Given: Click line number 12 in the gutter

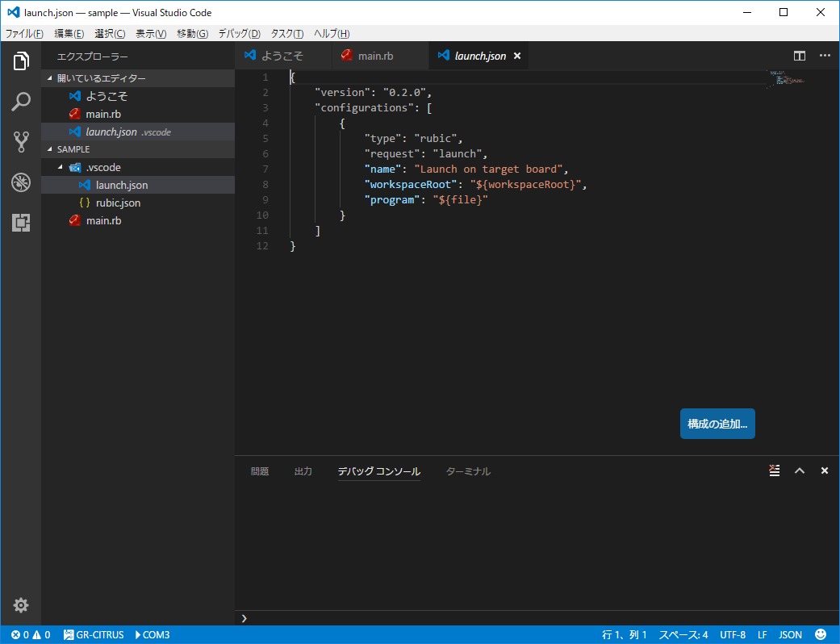Looking at the screenshot, I should click(262, 246).
